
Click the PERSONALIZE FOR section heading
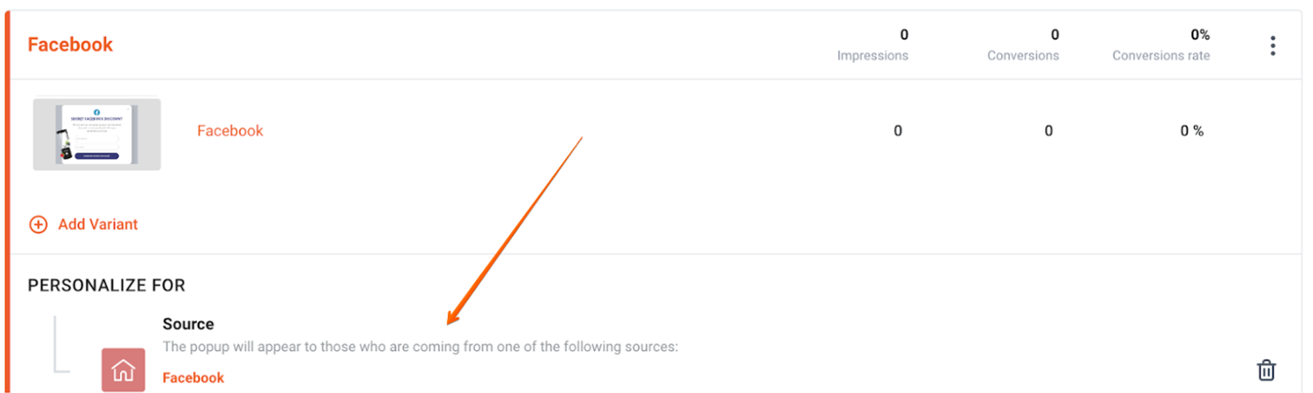click(107, 285)
